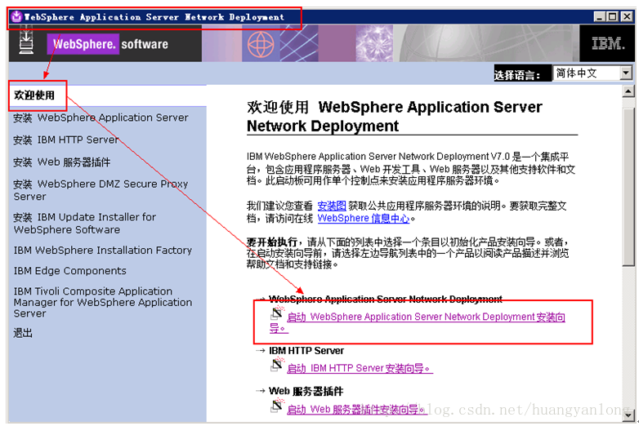Open 安装 IBM Update Installer navigation item

(85, 223)
